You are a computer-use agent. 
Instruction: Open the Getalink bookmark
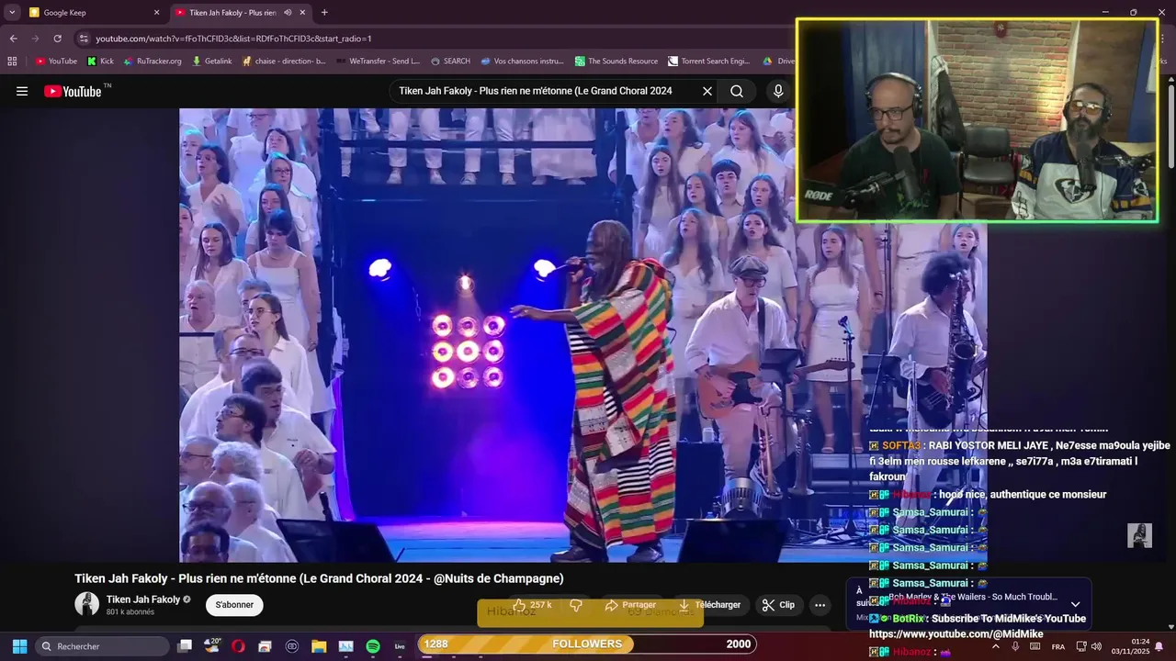211,62
